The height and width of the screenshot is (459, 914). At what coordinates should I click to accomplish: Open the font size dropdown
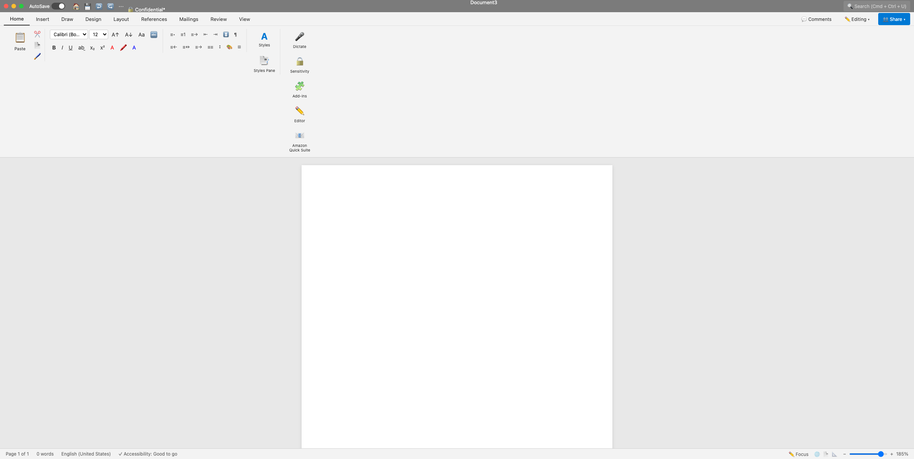(98, 34)
